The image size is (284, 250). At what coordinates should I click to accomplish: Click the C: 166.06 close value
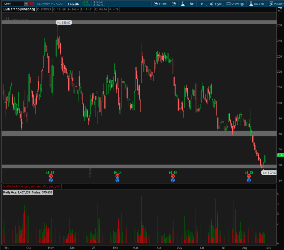tap(101, 9)
